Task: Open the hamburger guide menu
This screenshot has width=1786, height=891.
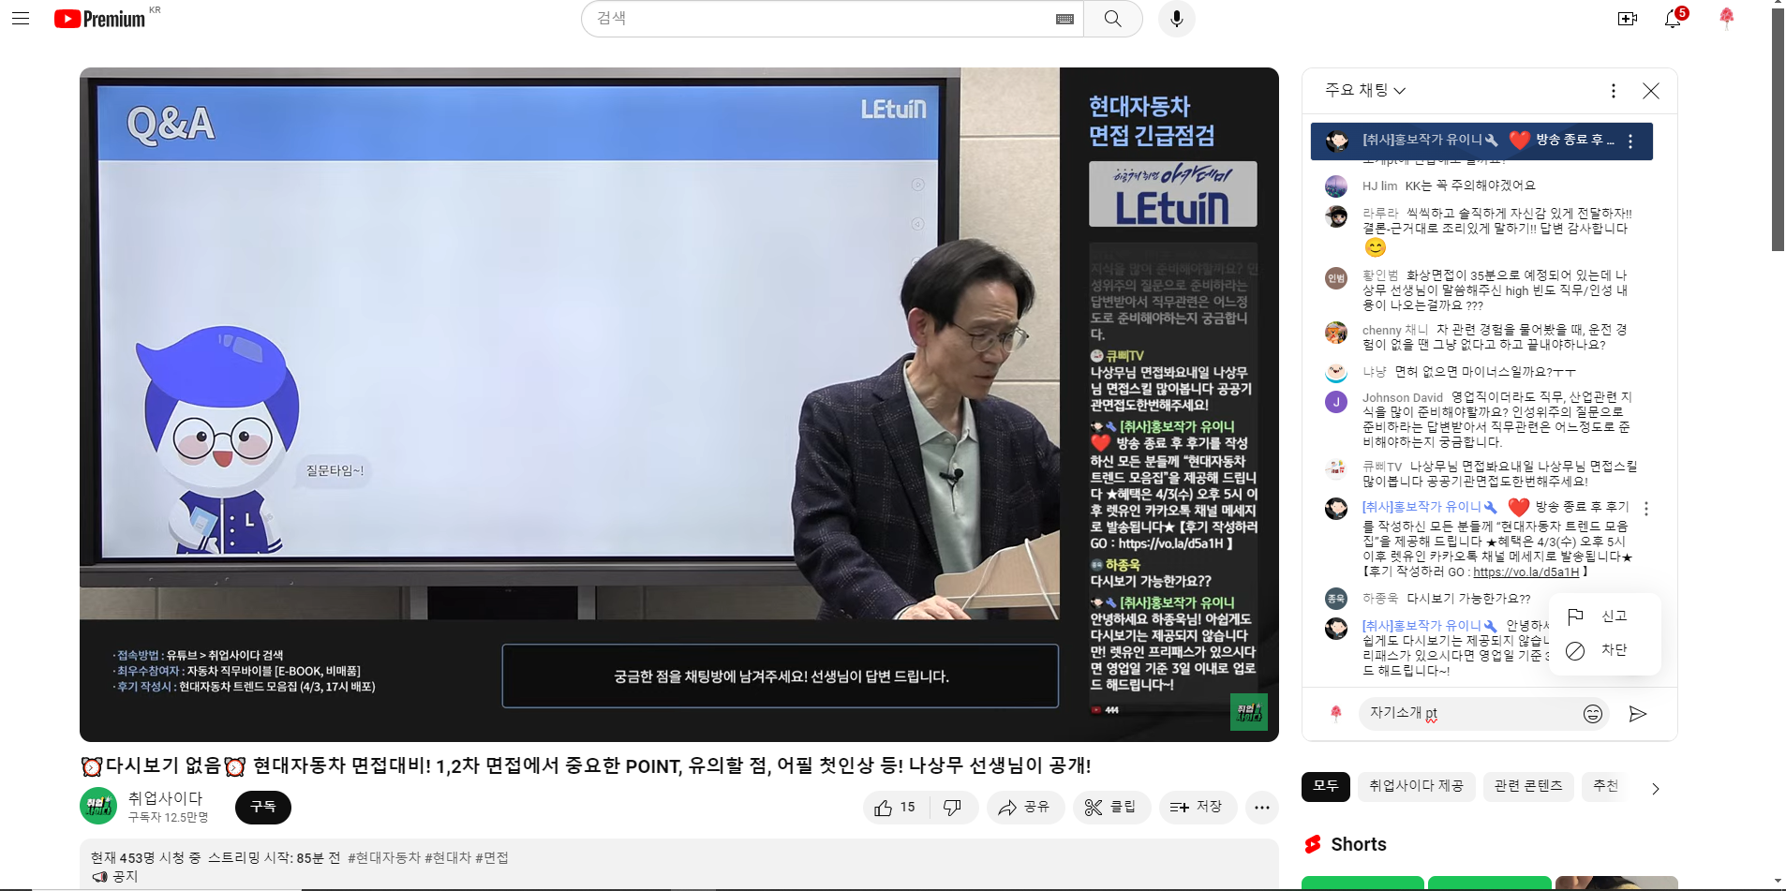Action: 21,19
